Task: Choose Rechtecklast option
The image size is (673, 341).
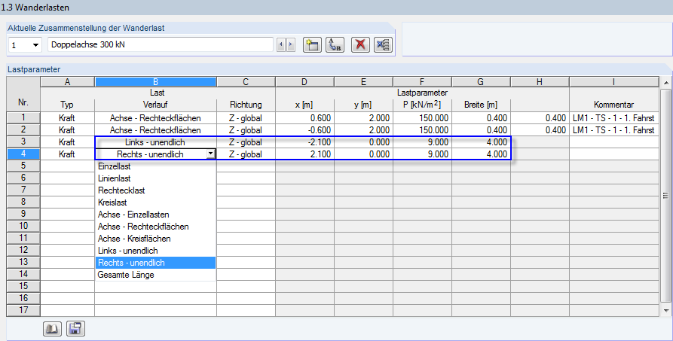Action: pos(155,190)
